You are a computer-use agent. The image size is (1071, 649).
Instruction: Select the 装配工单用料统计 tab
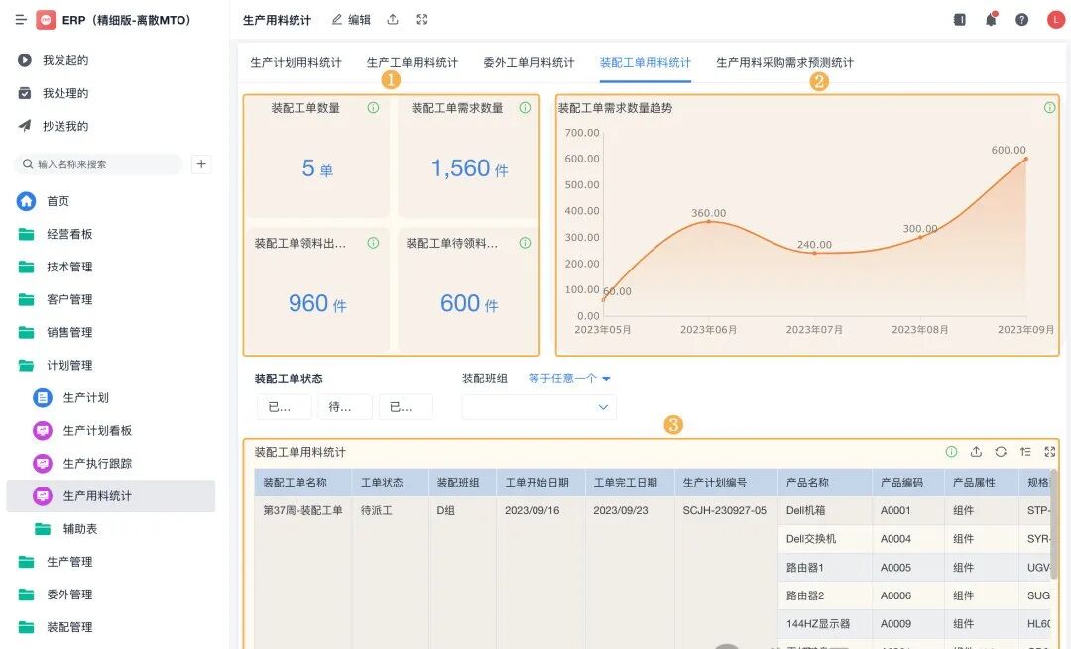pyautogui.click(x=646, y=62)
